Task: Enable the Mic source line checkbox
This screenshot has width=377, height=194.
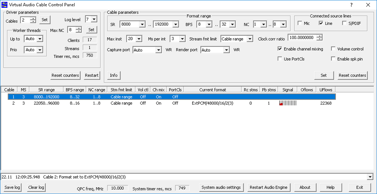Action: 300,23
